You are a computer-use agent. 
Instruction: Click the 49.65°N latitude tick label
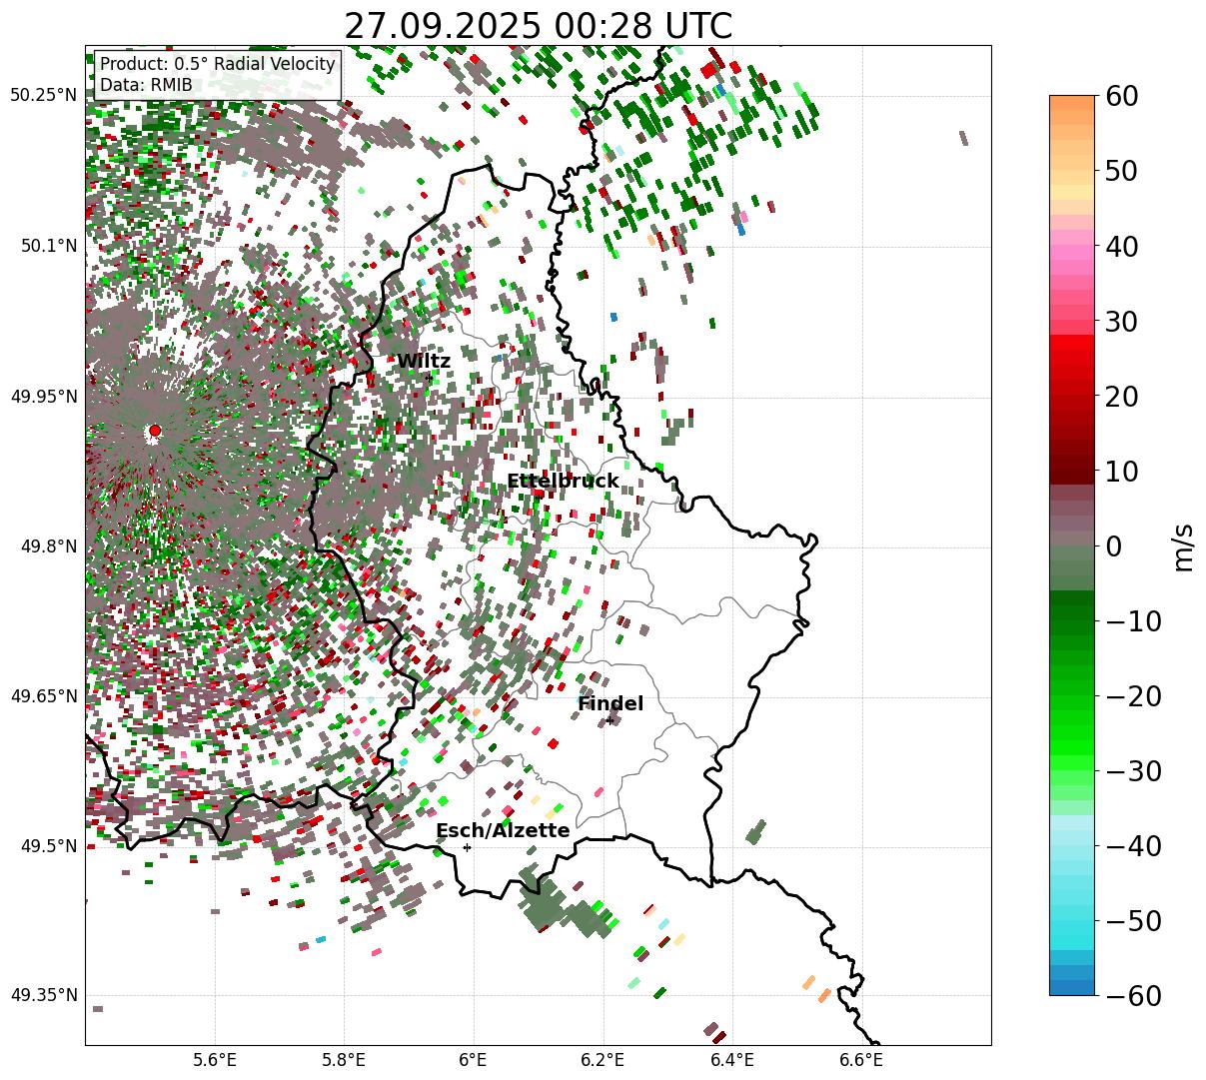pyautogui.click(x=43, y=696)
